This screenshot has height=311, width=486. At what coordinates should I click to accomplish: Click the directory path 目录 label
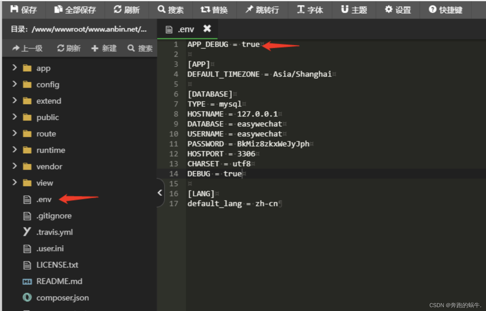point(79,29)
